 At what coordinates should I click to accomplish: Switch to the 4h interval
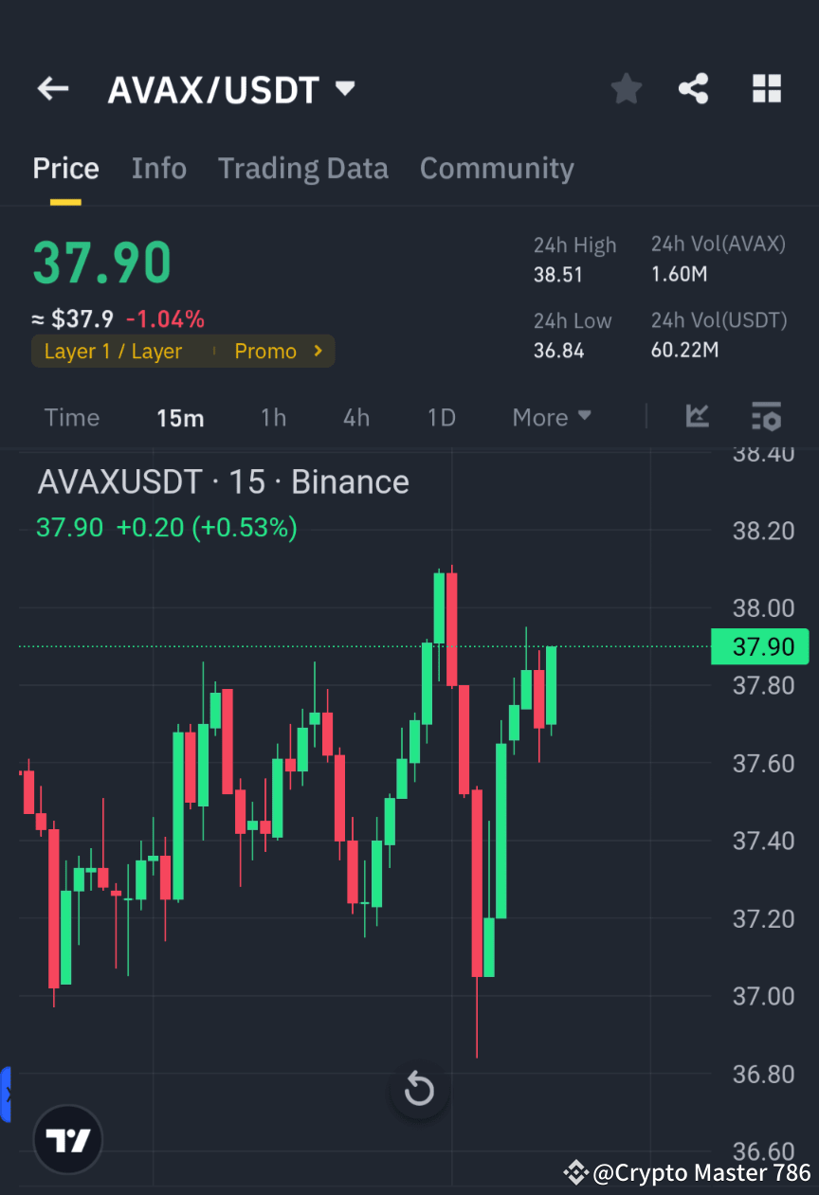point(356,417)
